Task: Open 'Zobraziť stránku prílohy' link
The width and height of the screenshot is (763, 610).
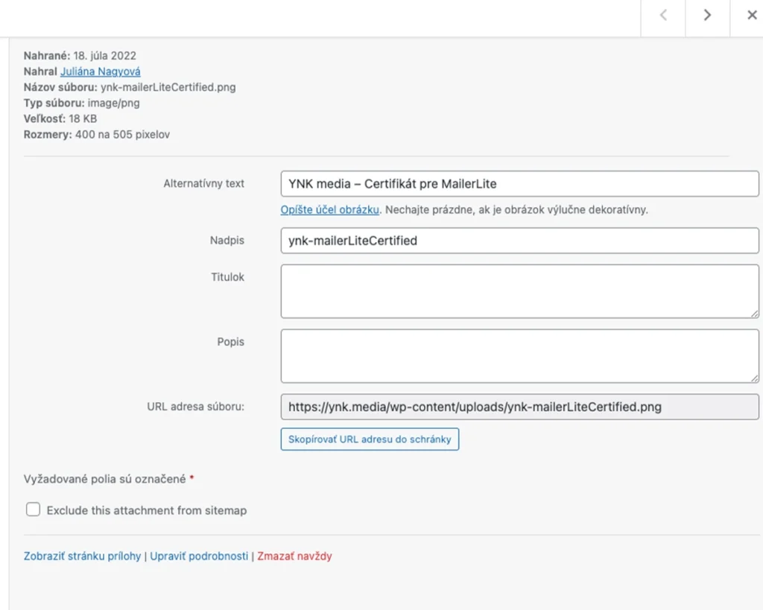Action: pyautogui.click(x=82, y=556)
